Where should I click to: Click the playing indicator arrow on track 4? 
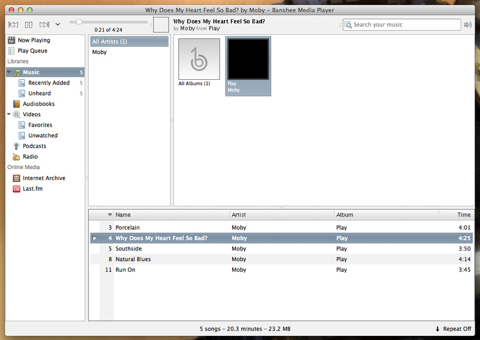pos(95,238)
